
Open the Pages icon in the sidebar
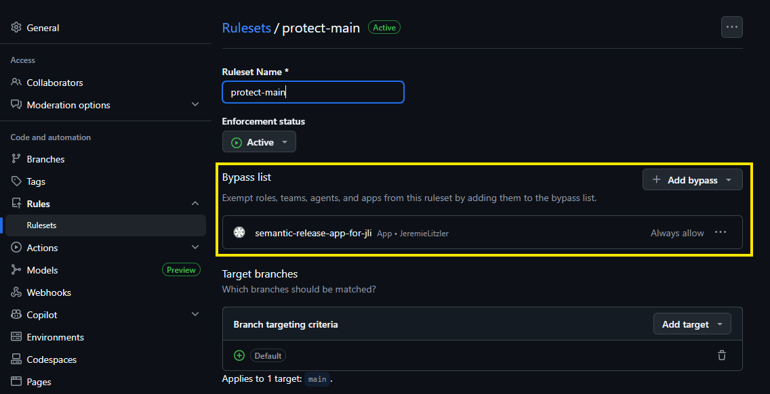pyautogui.click(x=15, y=381)
